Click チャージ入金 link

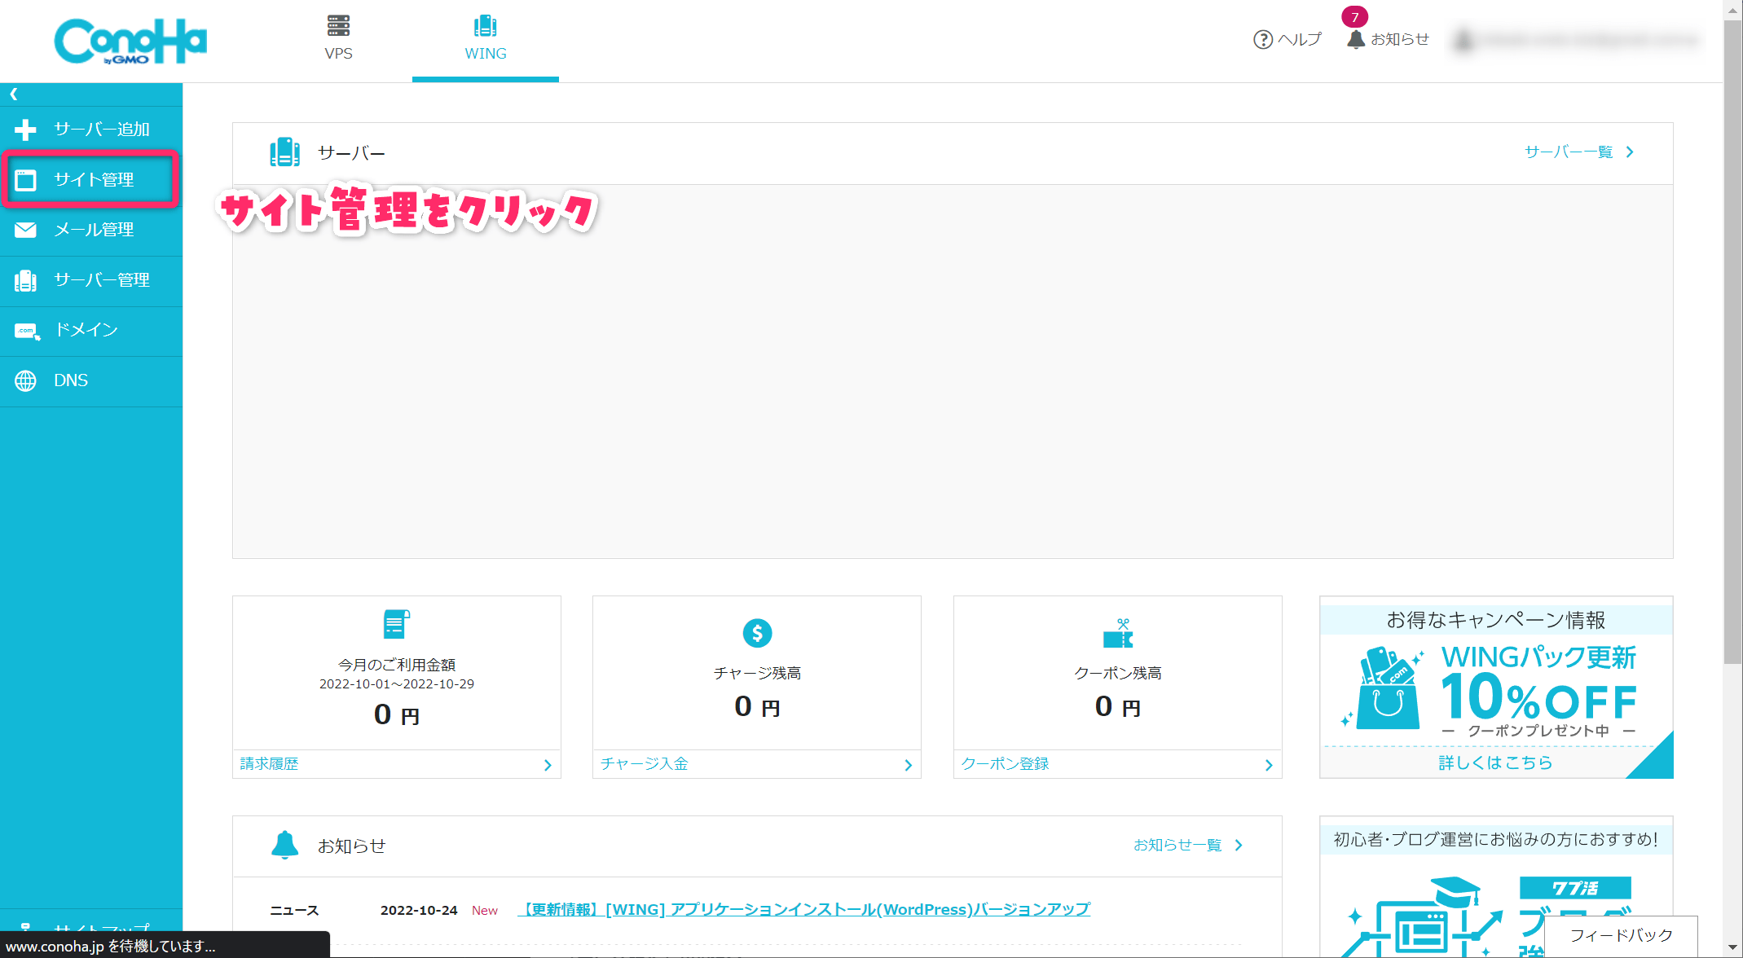[x=645, y=764]
